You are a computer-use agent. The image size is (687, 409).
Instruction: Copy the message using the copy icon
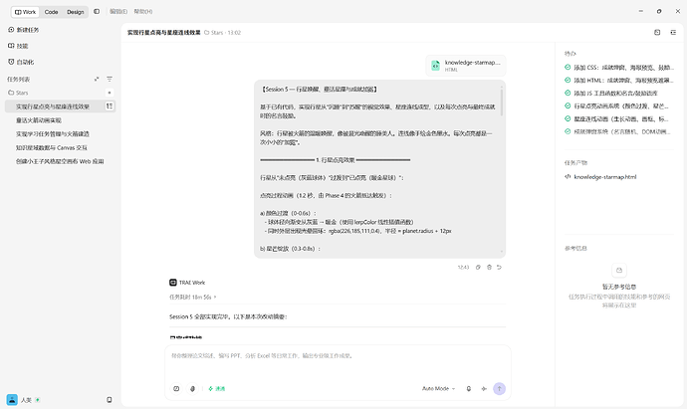pos(478,267)
